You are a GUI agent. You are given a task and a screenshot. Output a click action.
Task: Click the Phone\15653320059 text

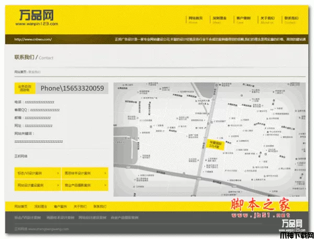tap(72, 88)
